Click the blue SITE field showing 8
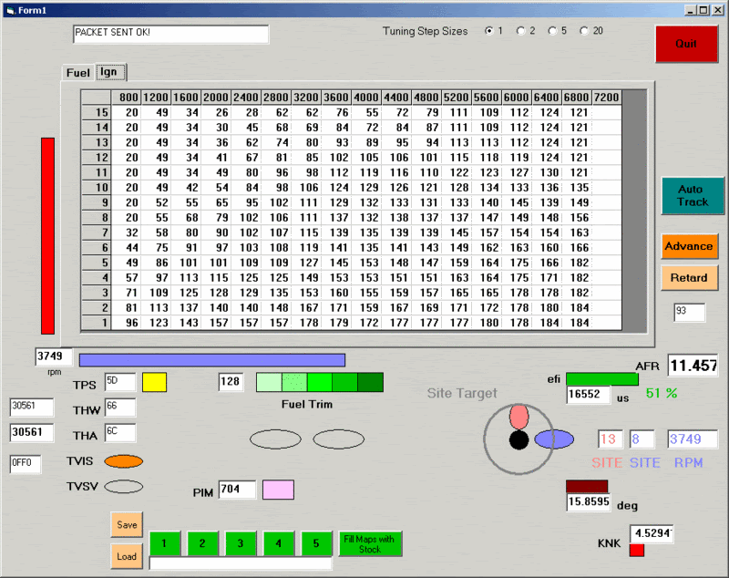 coord(642,439)
